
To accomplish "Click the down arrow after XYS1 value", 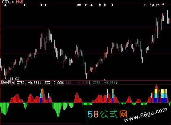I will coord(89,83).
